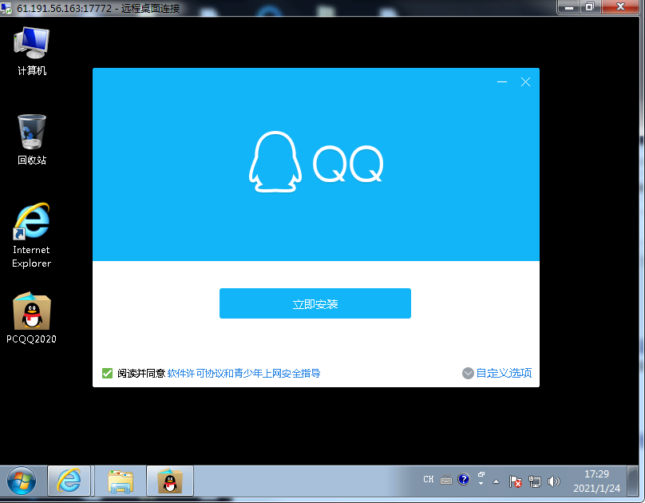Open the 软件许可协议 license link
Screen dimensions: 645x503
(x=195, y=373)
